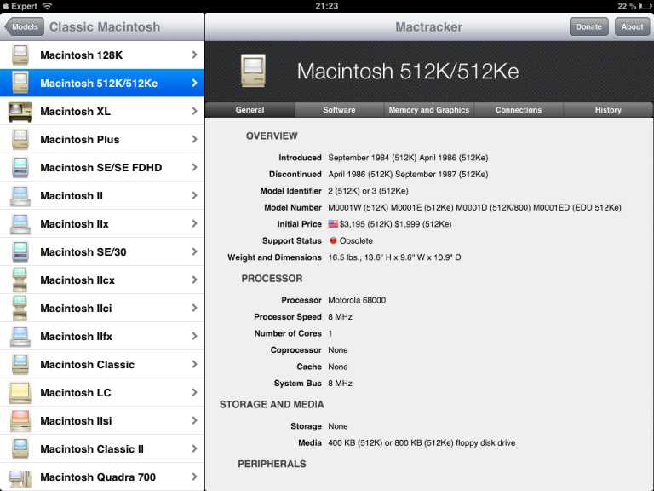The image size is (654, 491).
Task: Click the US flag next to Initial Price
Action: pyautogui.click(x=333, y=224)
